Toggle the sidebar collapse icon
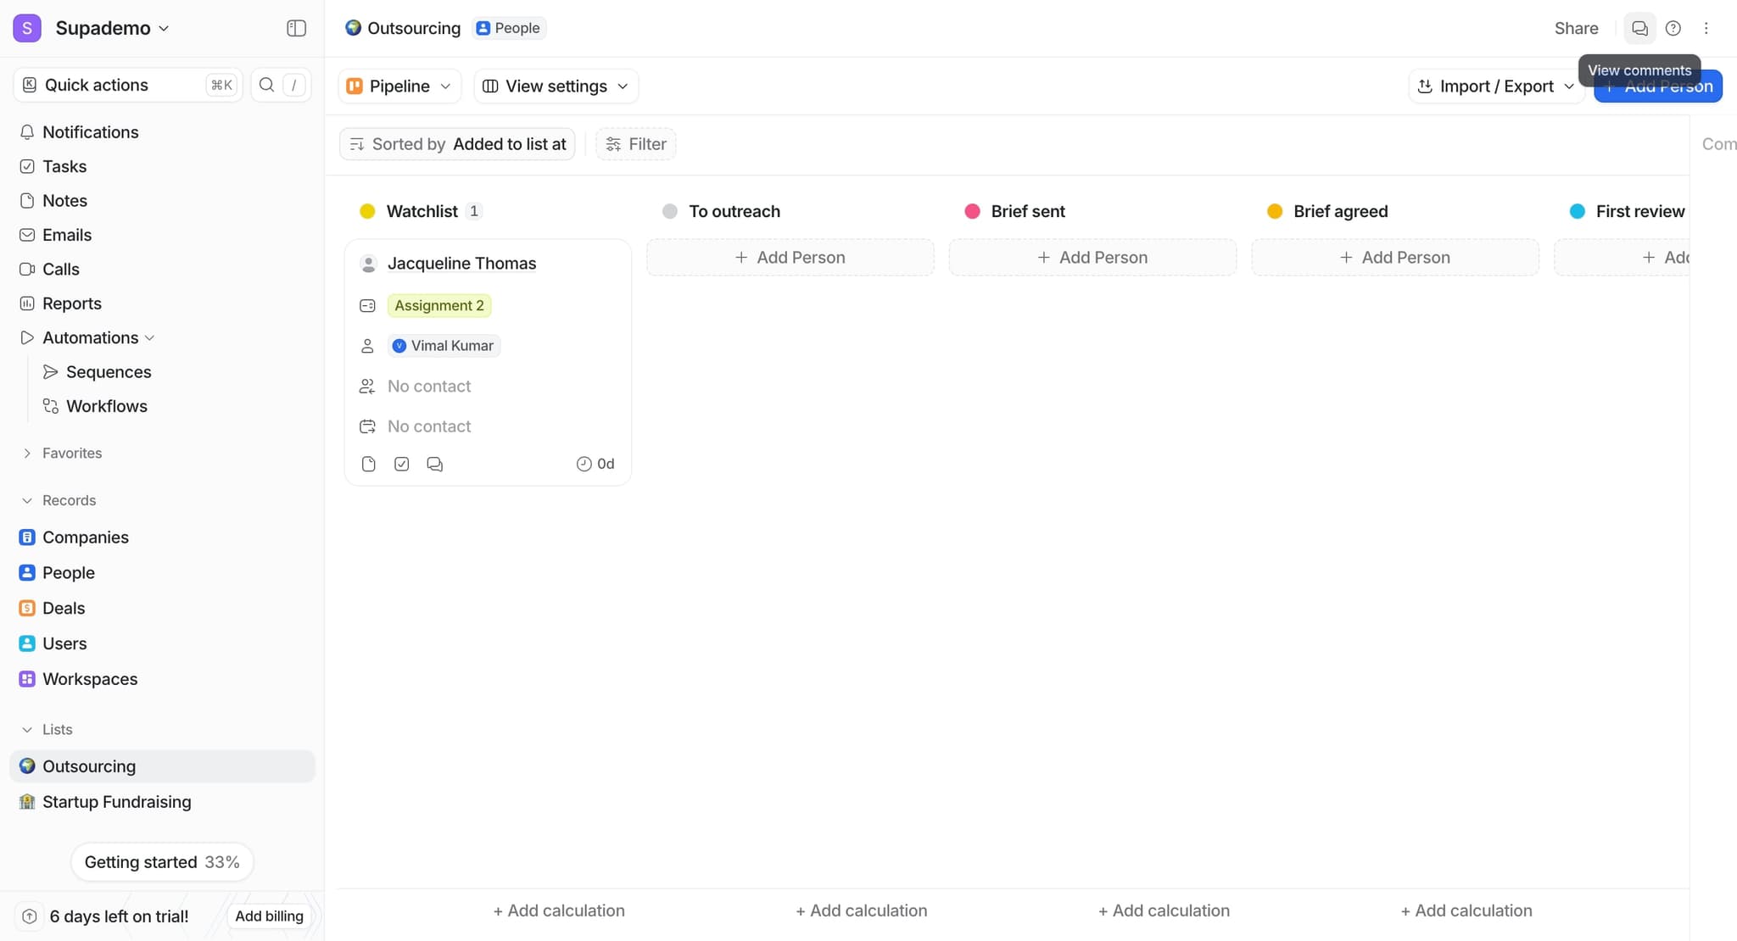Image resolution: width=1737 pixels, height=941 pixels. coord(296,28)
